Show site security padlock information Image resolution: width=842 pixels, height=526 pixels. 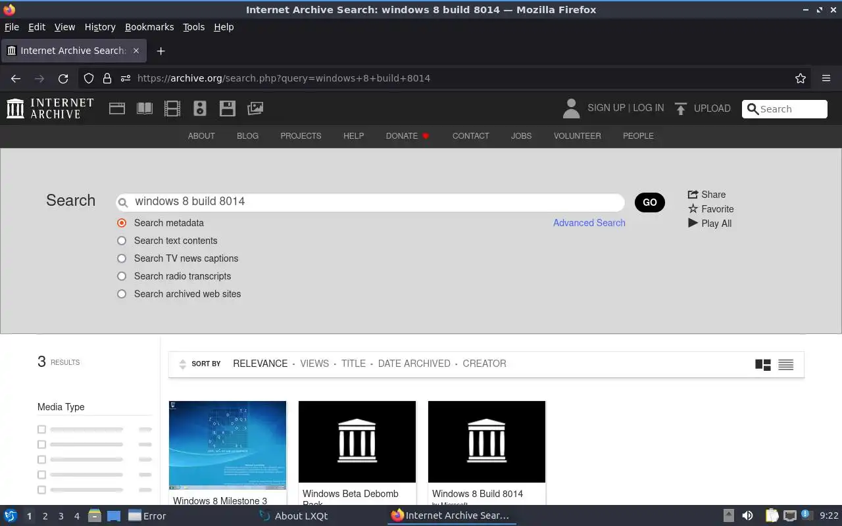pos(107,78)
